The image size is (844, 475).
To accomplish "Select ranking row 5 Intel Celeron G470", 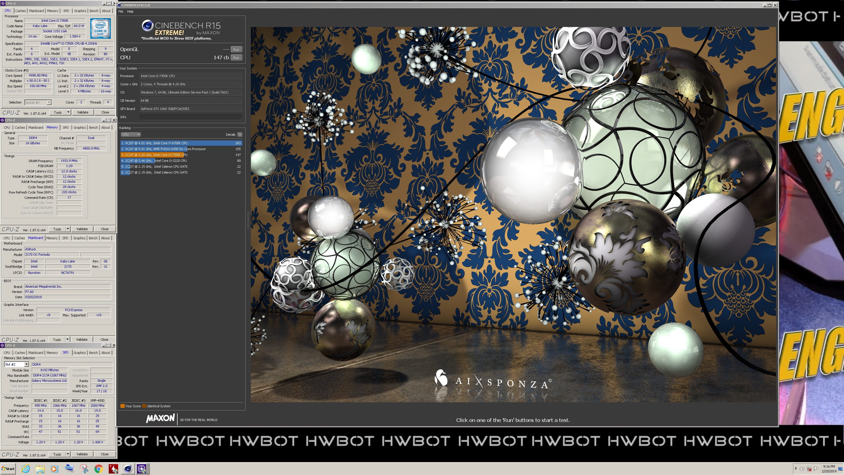I will (x=181, y=167).
